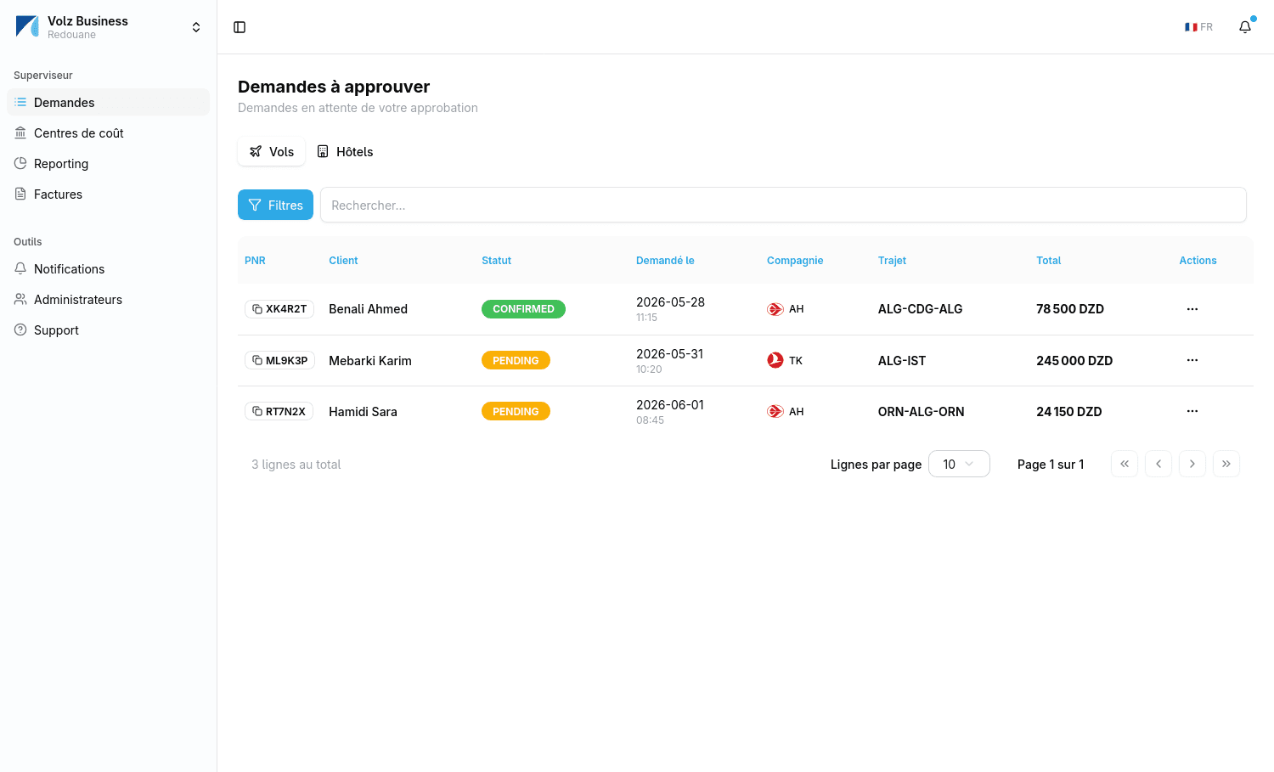Open the workspace switcher chevrons
The height and width of the screenshot is (772, 1274).
point(196,27)
